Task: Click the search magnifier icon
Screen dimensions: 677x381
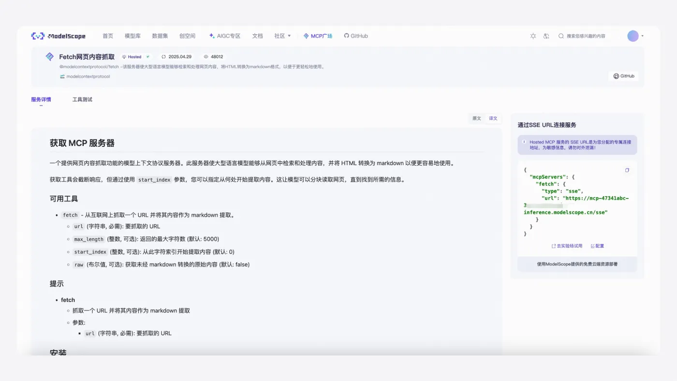Action: (561, 36)
